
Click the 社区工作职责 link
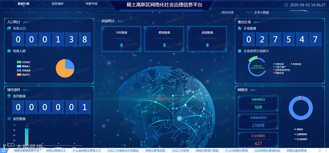tap(181, 151)
